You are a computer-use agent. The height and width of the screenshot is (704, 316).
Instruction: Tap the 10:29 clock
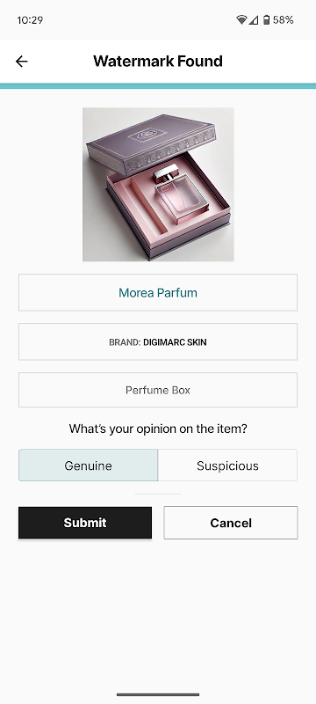30,19
